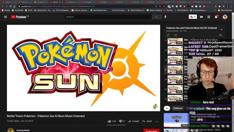Viewport: 234px width, 132px height.
Task: Open the extensions puzzle icon
Action: tap(219, 7)
